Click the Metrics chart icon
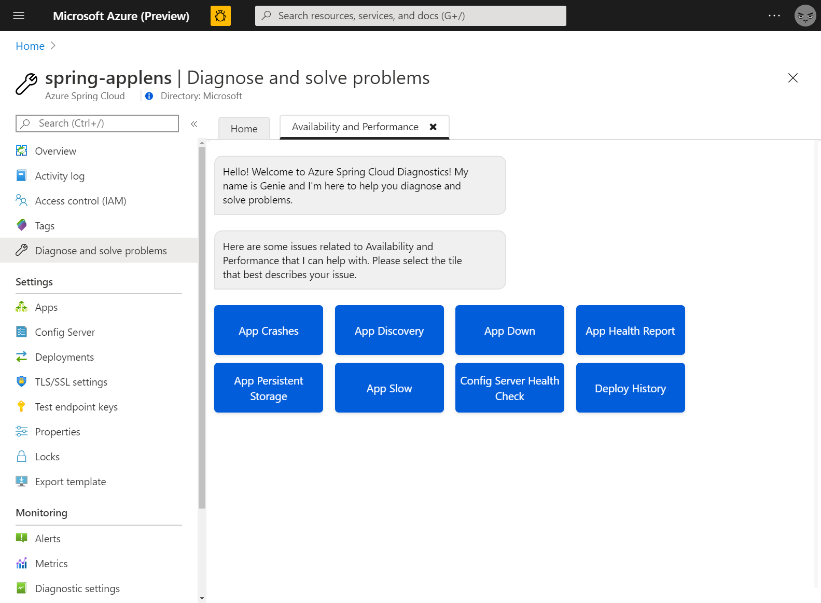The height and width of the screenshot is (603, 821). coord(21,563)
